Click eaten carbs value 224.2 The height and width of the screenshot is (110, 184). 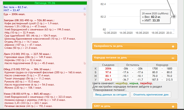coord(108,80)
